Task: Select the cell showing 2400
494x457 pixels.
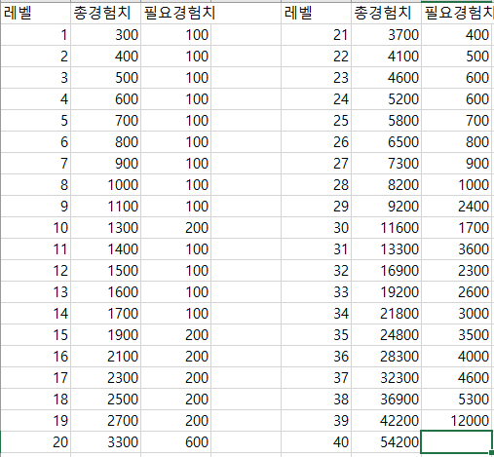Action: coord(456,207)
